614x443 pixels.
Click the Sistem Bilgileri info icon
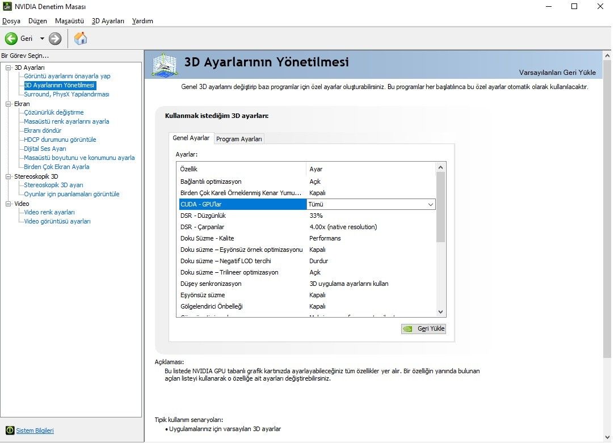pos(10,431)
